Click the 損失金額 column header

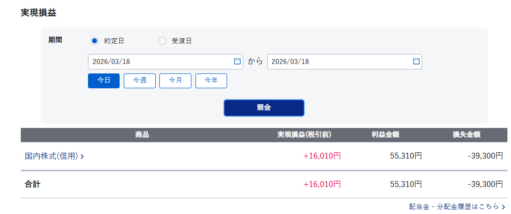click(x=466, y=135)
